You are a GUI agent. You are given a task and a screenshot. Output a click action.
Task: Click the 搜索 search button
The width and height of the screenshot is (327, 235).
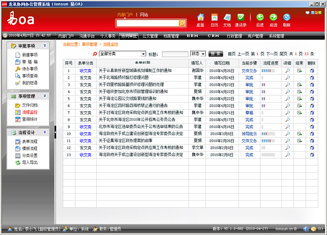[x=215, y=54]
